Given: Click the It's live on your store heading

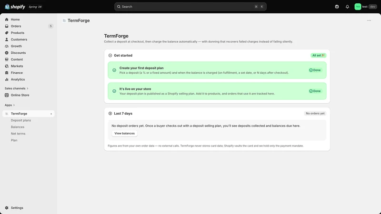Looking at the screenshot, I should [135, 89].
